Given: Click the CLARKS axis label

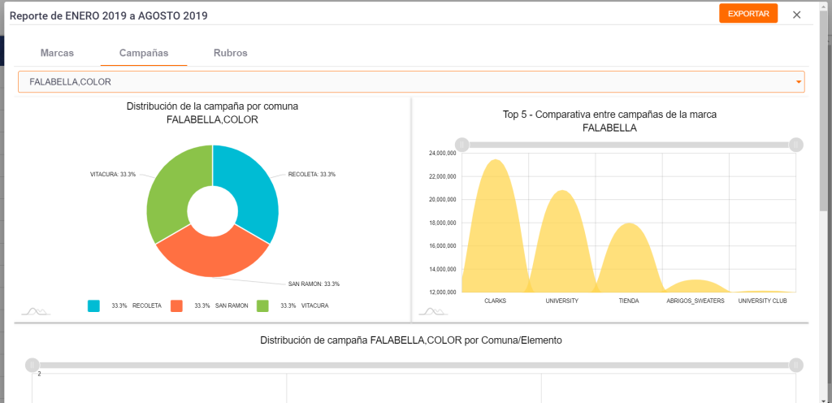Looking at the screenshot, I should point(496,301).
